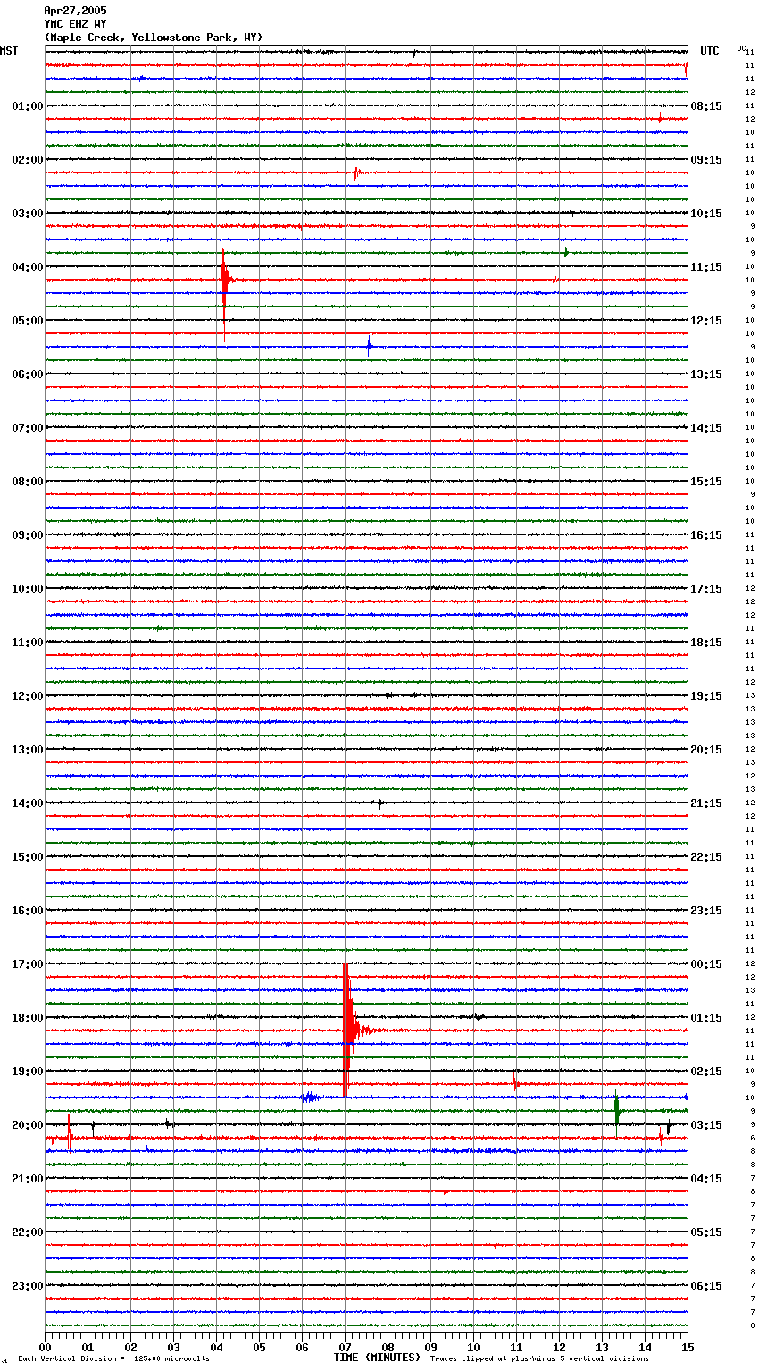Click minute tick label 04 on the axis
The width and height of the screenshot is (759, 1371).
216,1347
